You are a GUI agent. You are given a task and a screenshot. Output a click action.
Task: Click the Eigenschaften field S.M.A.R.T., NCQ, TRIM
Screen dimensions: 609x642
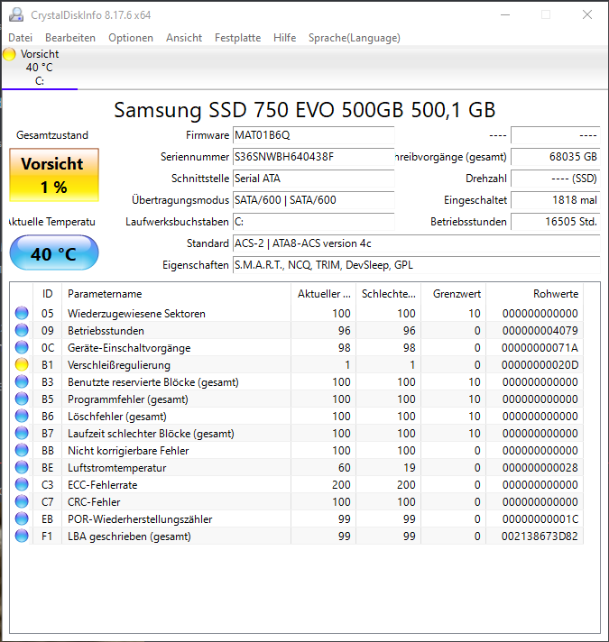coord(417,265)
